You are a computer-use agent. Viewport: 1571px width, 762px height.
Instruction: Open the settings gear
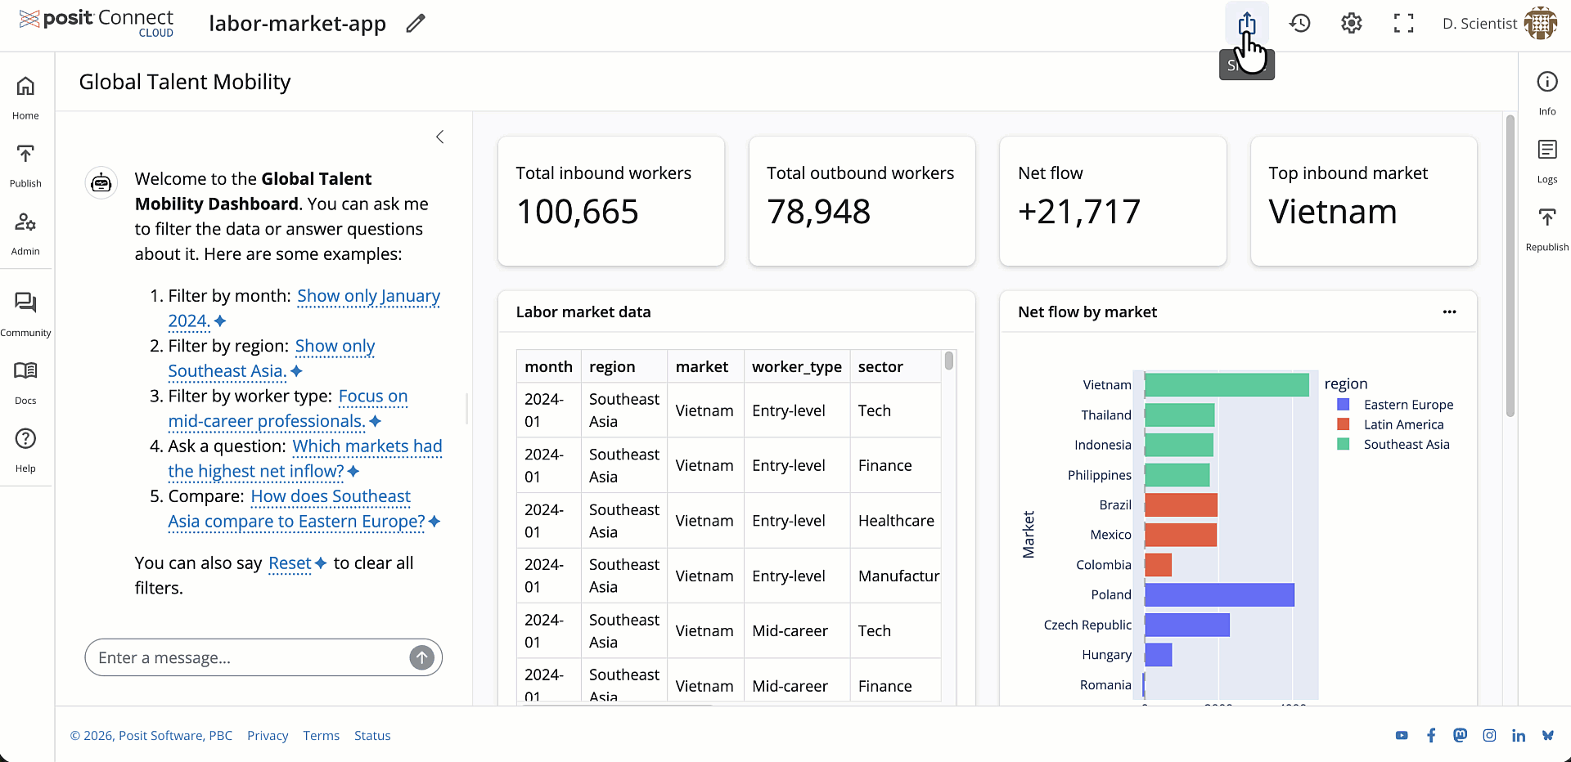tap(1350, 23)
